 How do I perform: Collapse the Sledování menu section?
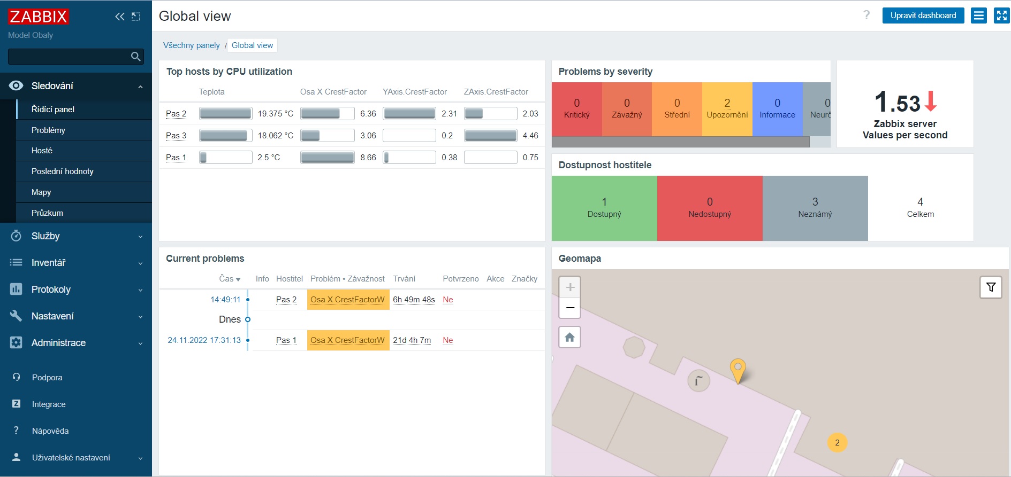pos(140,87)
